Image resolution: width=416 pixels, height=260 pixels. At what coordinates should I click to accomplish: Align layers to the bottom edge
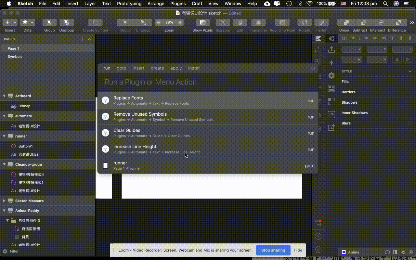coord(410,38)
